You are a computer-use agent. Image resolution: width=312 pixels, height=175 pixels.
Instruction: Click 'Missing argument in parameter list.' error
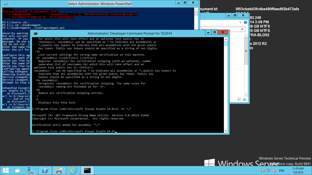point(30,12)
